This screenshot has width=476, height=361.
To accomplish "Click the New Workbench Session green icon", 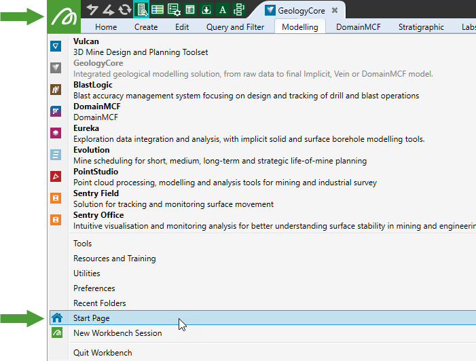I will [57, 332].
